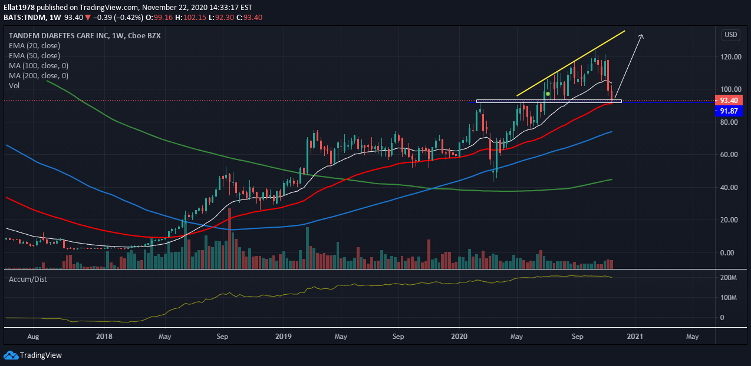Click the BATS:TNDM ticker in the header
751x366 pixels.
click(26, 18)
